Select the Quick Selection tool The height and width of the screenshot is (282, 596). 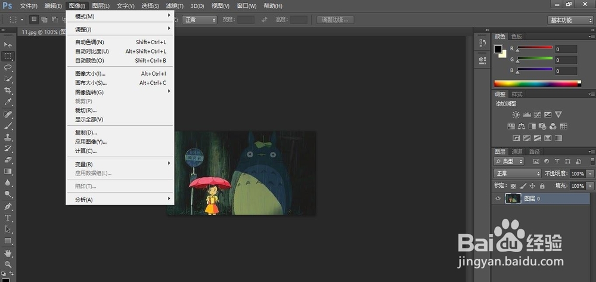(x=8, y=79)
